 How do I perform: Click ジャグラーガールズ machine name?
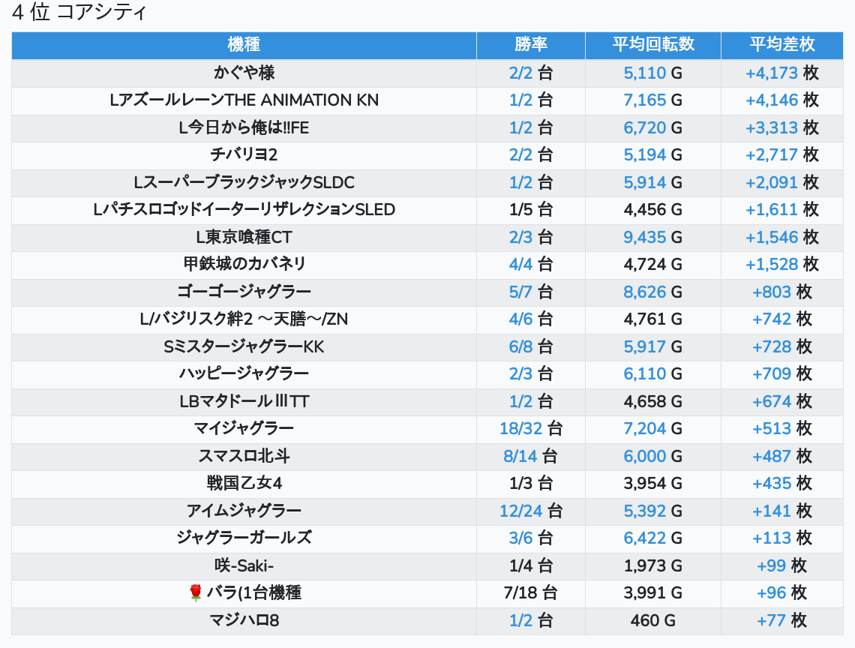pyautogui.click(x=244, y=538)
